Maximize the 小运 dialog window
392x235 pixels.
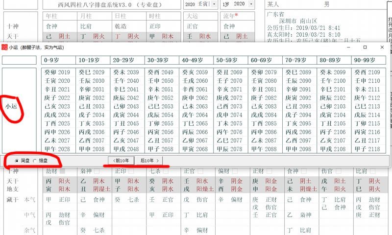click(x=365, y=47)
